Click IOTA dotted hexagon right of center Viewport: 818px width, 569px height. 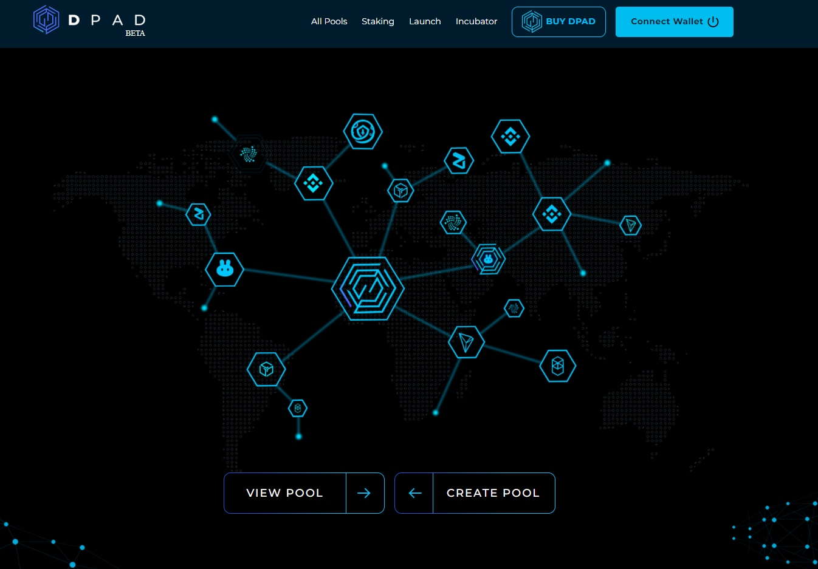[453, 222]
